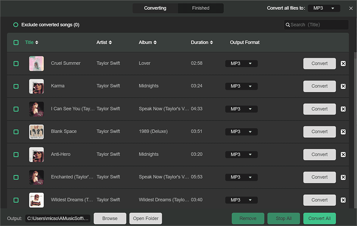Check the Anti-Hero checkbox

click(16, 154)
